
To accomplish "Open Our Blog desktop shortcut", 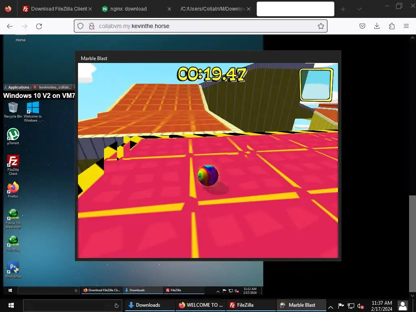I will [13, 244].
